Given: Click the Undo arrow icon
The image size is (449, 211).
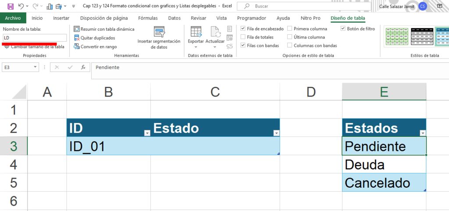Looking at the screenshot, I should click(x=21, y=6).
